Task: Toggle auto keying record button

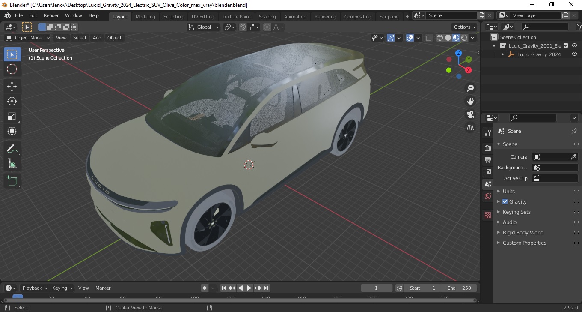Action: (205, 288)
